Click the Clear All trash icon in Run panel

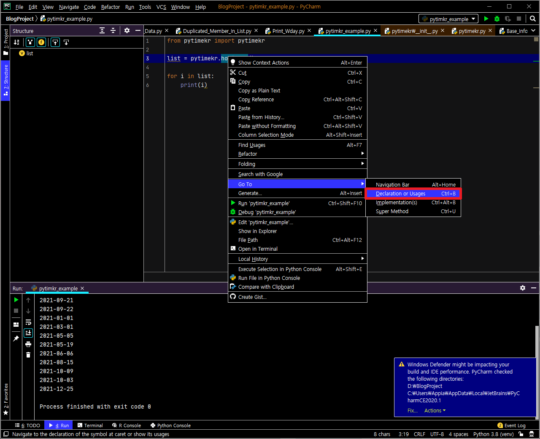click(x=28, y=355)
